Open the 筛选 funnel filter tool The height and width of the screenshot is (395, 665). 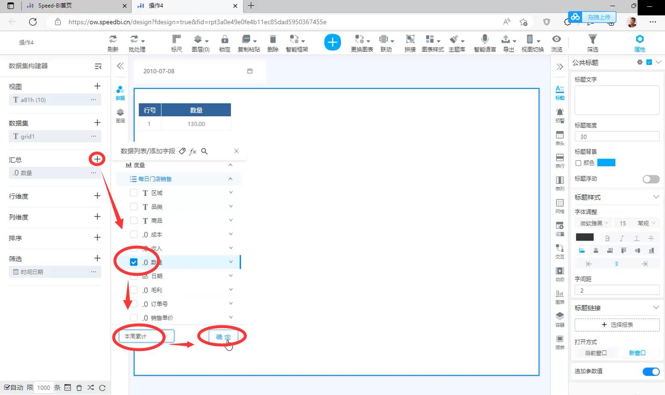(592, 43)
